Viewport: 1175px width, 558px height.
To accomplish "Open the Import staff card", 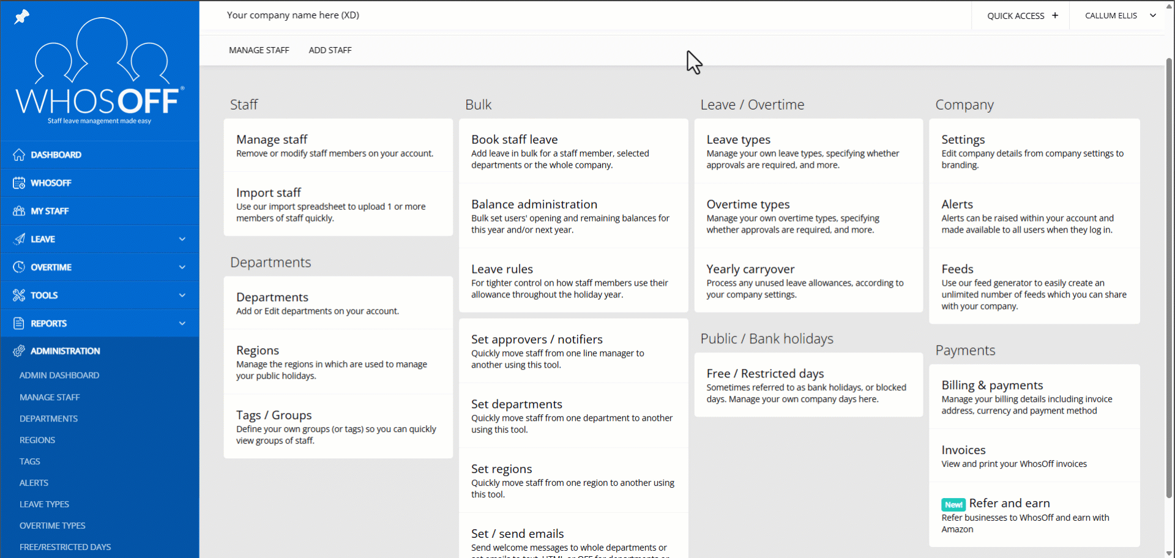I will pyautogui.click(x=338, y=204).
